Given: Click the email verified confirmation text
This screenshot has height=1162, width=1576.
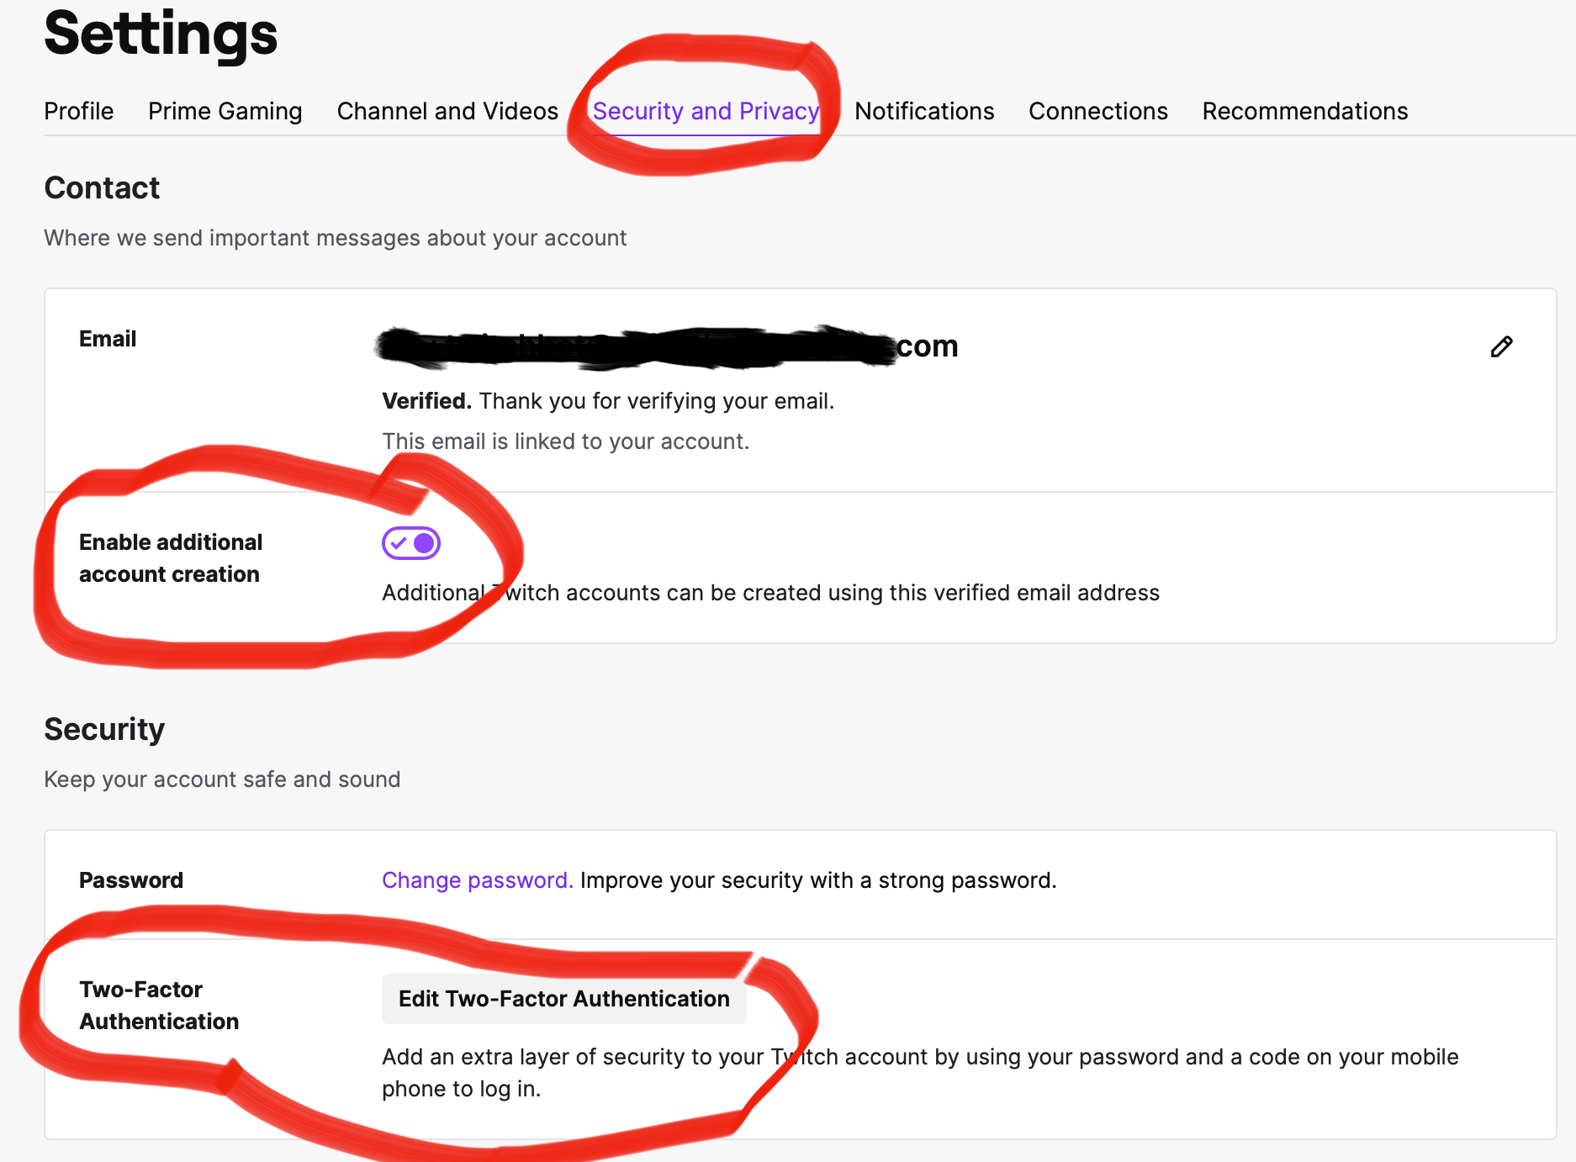Looking at the screenshot, I should coord(607,401).
